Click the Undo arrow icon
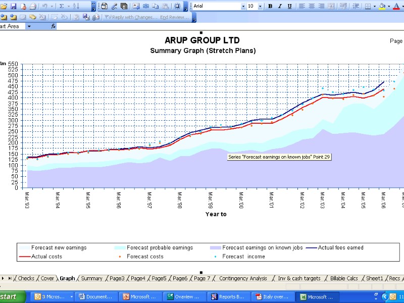Screen dimensions: 404x303 tap(44, 6)
